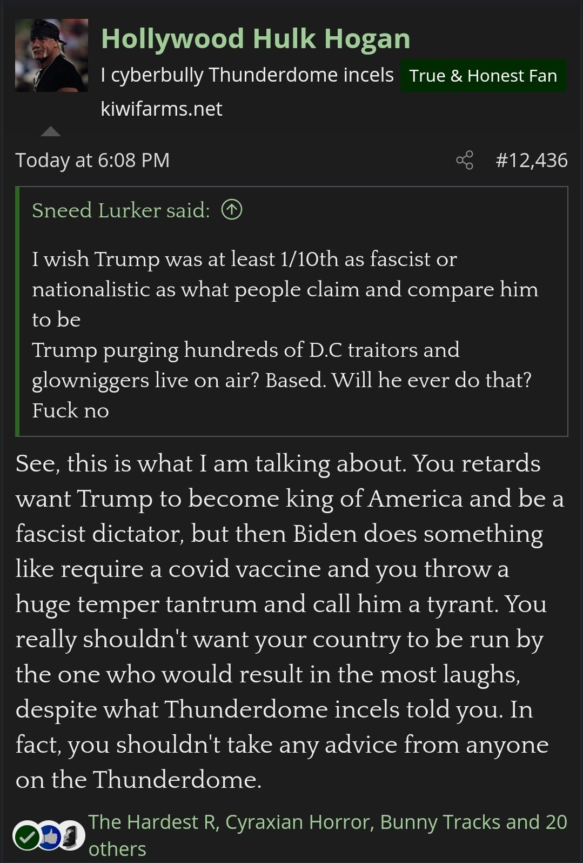
Task: Open 'Cyraxian Horror' reactor profile
Action: pos(298,822)
